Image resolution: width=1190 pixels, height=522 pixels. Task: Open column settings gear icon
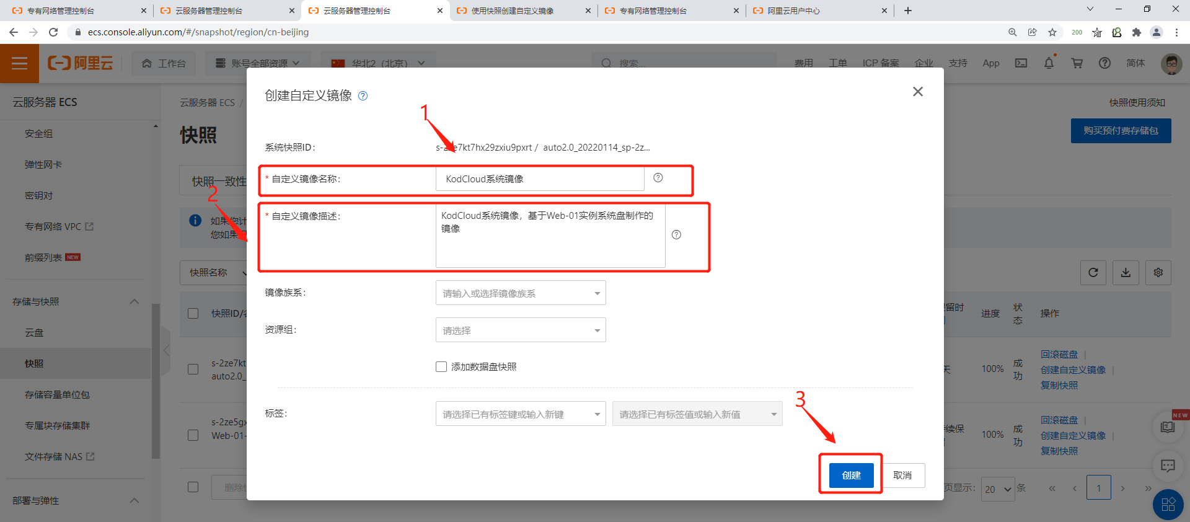click(x=1158, y=272)
